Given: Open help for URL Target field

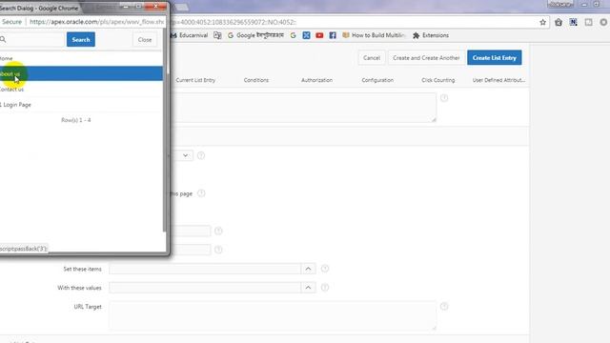Looking at the screenshot, I should [x=444, y=307].
